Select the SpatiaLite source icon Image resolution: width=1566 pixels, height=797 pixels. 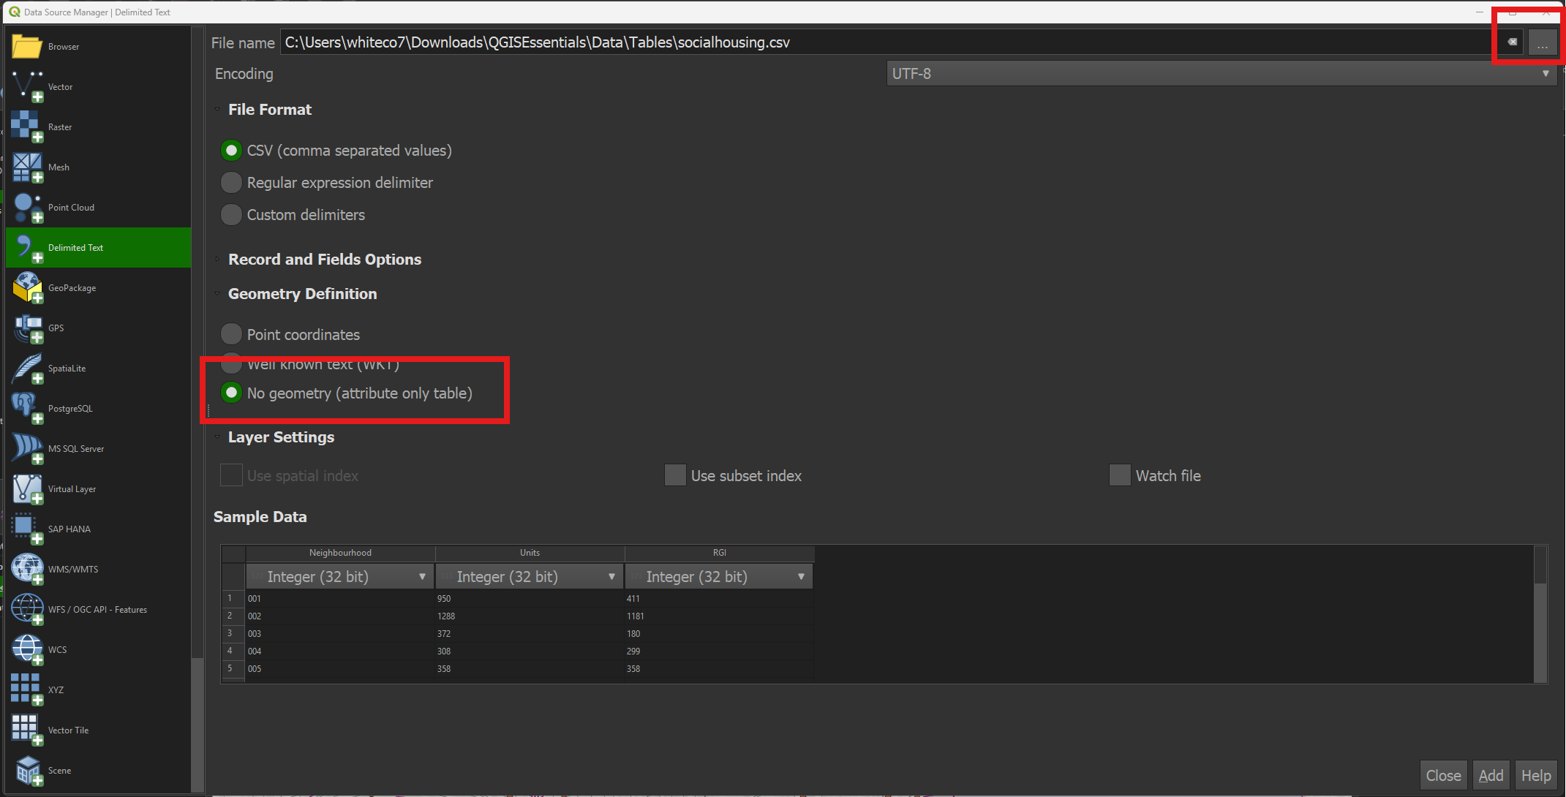[x=27, y=368]
